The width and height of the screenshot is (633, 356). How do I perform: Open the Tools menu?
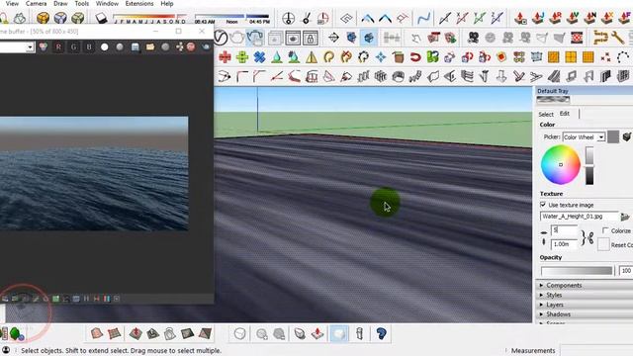coord(81,4)
